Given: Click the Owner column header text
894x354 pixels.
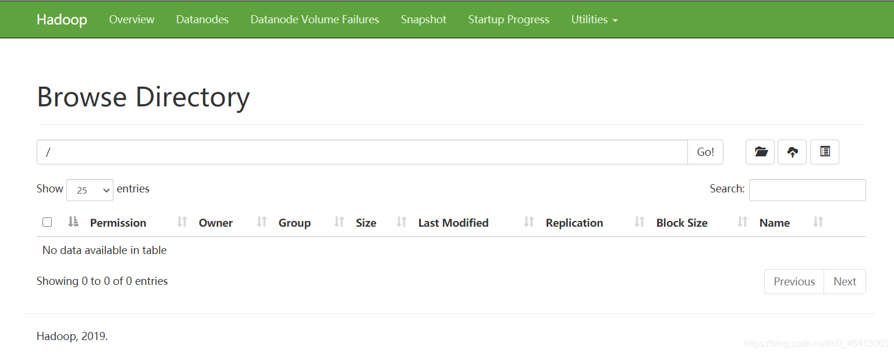Looking at the screenshot, I should (216, 223).
